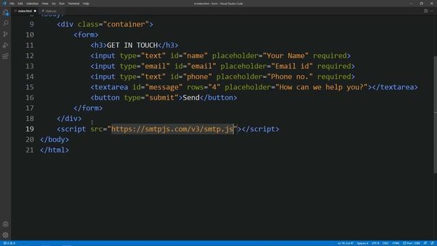437x246 pixels.
Task: Open the View menu
Action: tap(45, 3)
